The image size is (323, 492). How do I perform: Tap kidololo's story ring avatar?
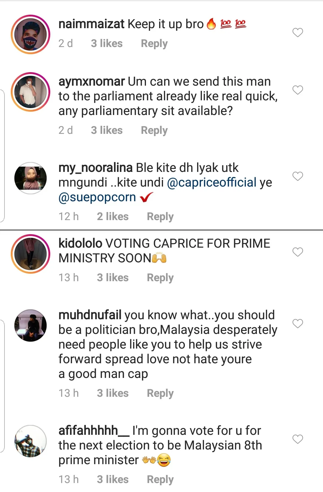(x=31, y=254)
